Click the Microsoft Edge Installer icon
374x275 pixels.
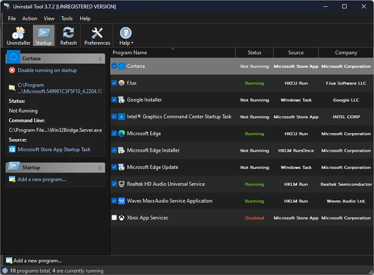(x=122, y=150)
